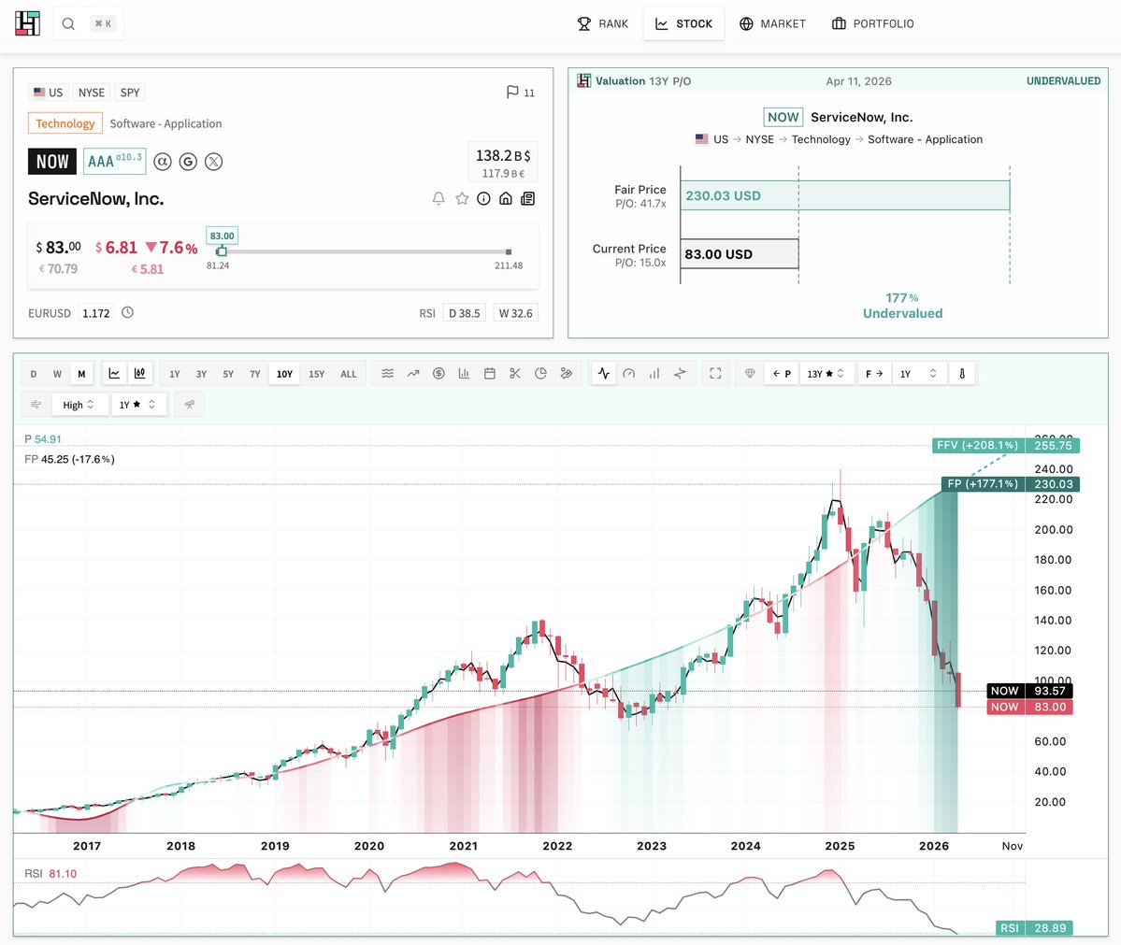The width and height of the screenshot is (1121, 945).
Task: Select monthly M chart interval
Action: tap(81, 374)
